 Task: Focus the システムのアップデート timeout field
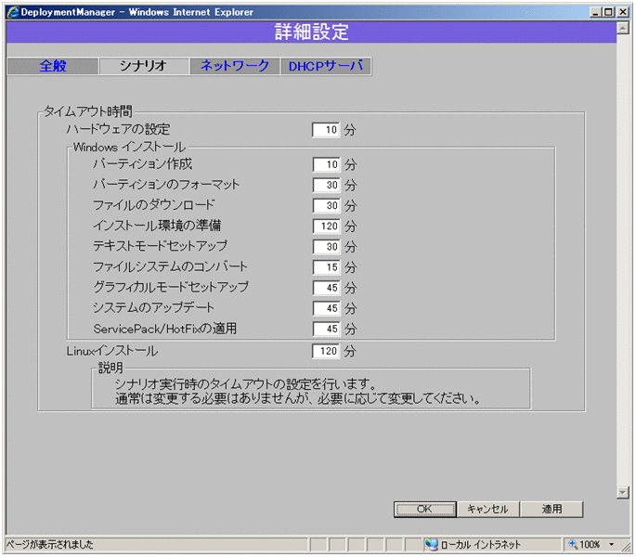click(326, 308)
